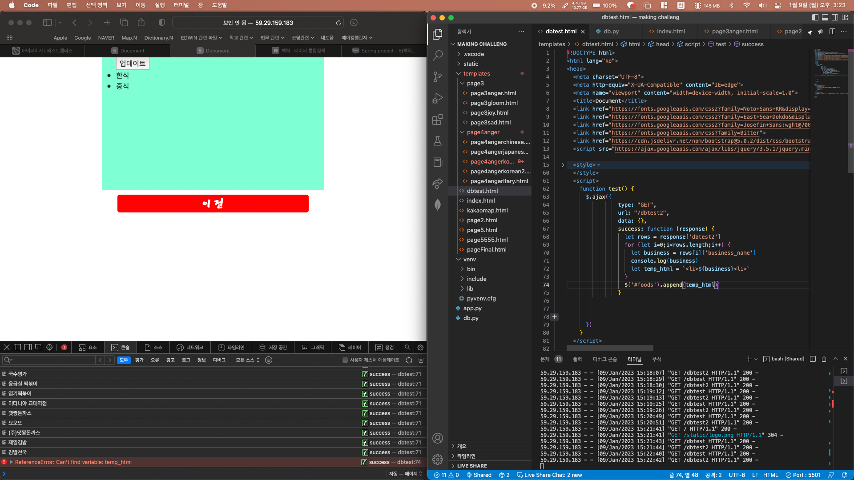Viewport: 854px width, 480px height.
Task: Show Safari downloads
Action: click(x=354, y=23)
